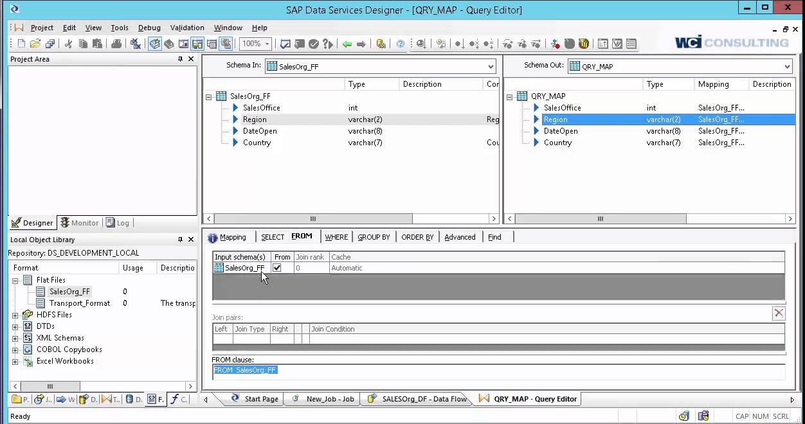Switch to the ORDER BY tab
This screenshot has width=805, height=424.
(x=417, y=237)
